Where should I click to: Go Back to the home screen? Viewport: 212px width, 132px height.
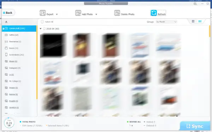8,13
